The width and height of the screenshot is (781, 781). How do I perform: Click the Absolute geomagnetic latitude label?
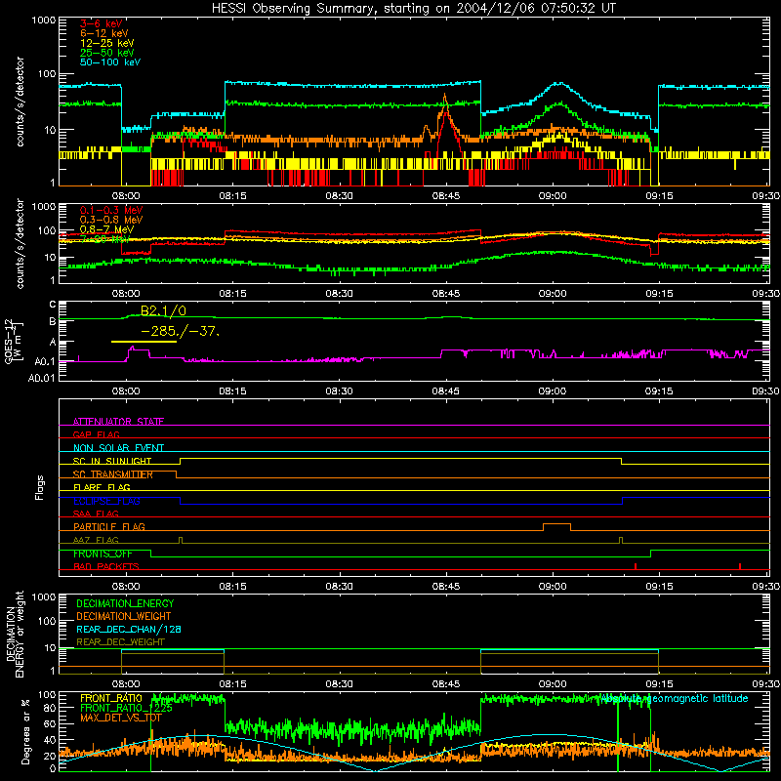click(675, 698)
